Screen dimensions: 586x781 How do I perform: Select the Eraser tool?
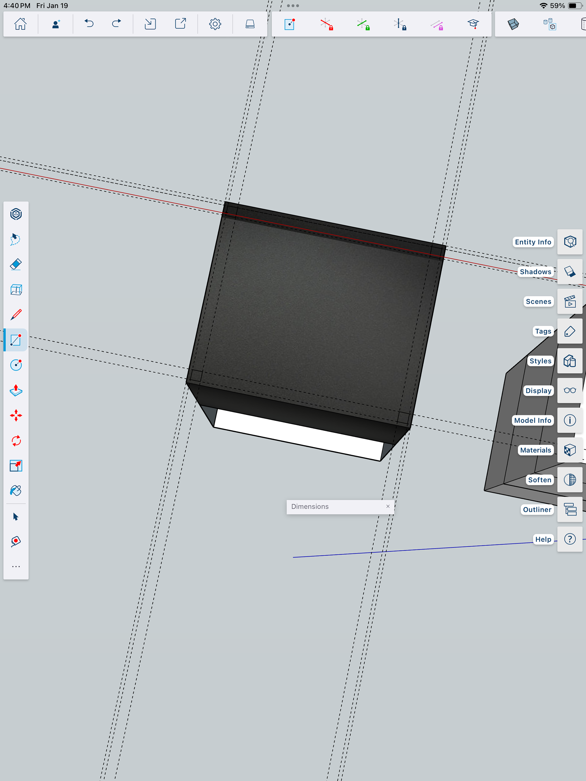click(16, 264)
